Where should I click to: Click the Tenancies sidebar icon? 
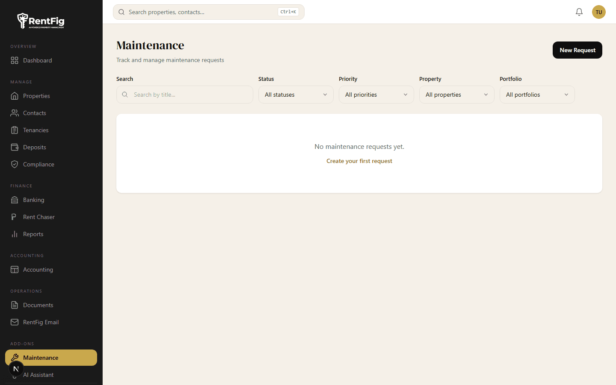pyautogui.click(x=14, y=130)
